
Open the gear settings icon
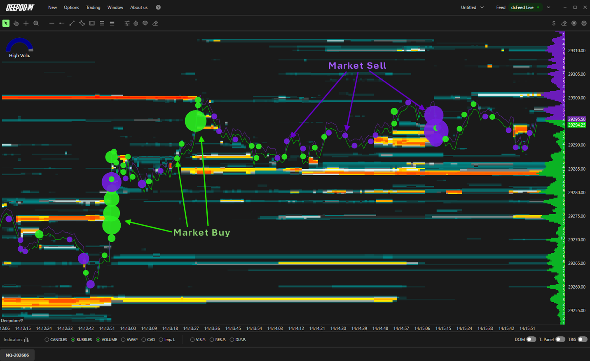(584, 23)
